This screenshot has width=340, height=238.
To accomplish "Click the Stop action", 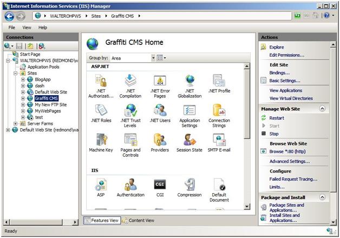I will click(x=274, y=134).
